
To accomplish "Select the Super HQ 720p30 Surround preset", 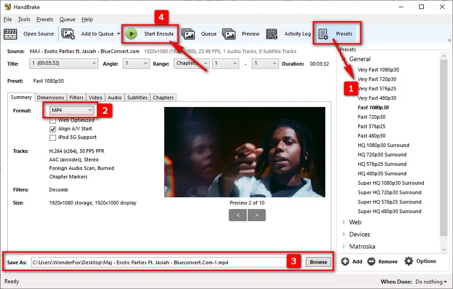I will pos(390,192).
